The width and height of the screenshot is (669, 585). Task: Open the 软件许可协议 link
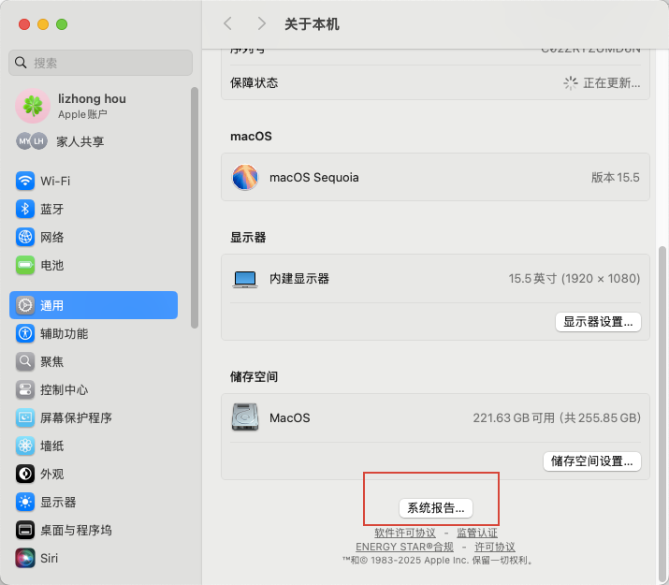405,533
